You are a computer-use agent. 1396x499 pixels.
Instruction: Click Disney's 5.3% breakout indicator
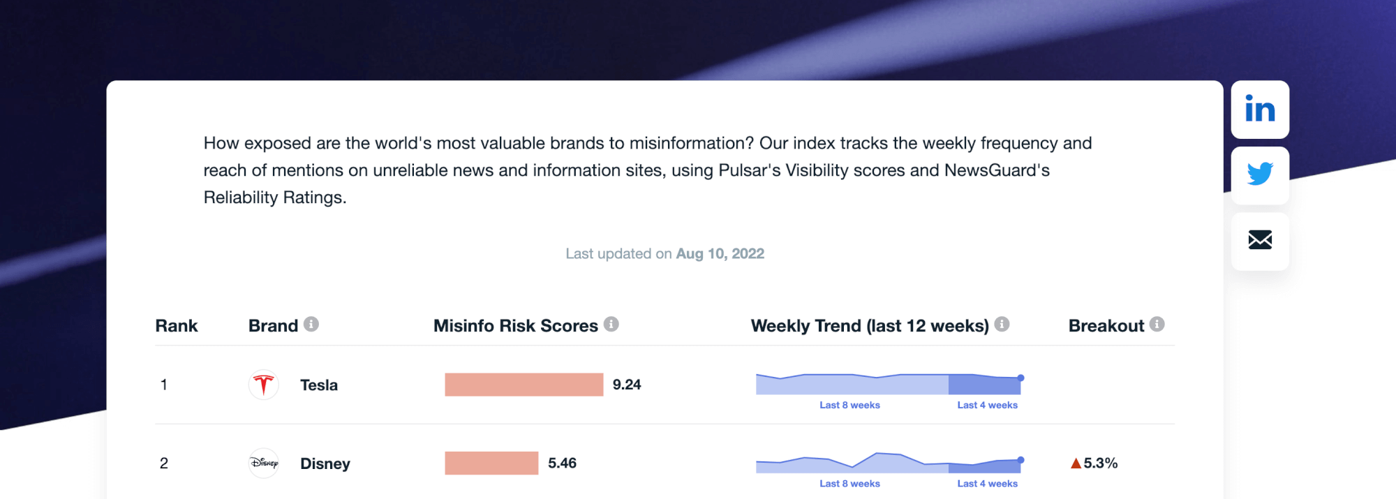(x=1094, y=463)
